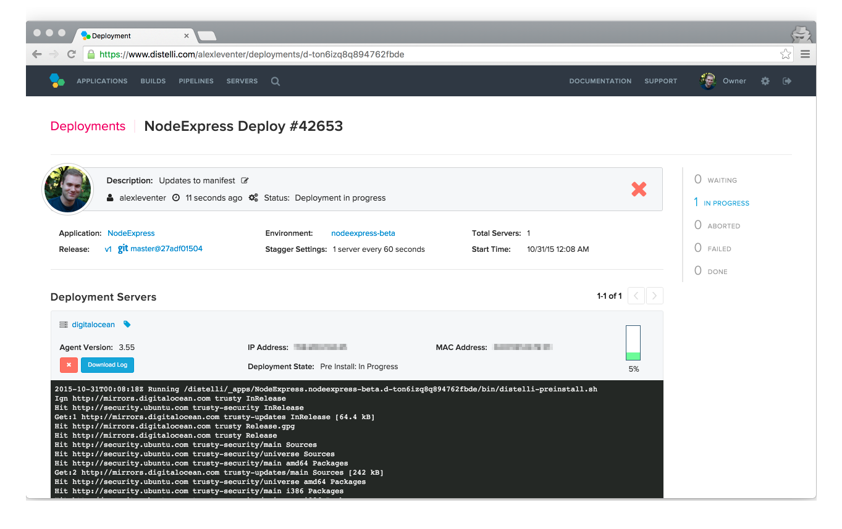Viewport: 842px width, 529px height.
Task: Open a new browser tab
Action: pos(207,36)
